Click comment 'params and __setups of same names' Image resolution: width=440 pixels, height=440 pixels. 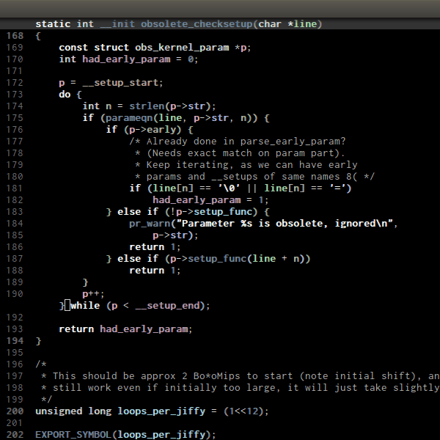[243, 177]
